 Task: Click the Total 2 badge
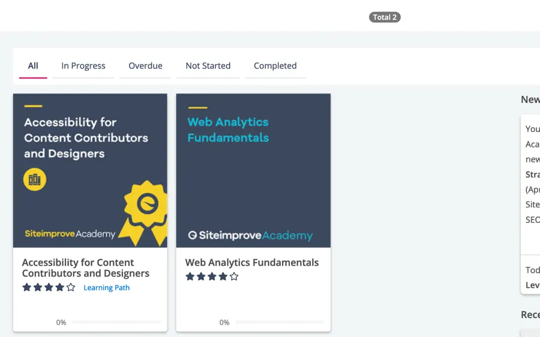[385, 17]
